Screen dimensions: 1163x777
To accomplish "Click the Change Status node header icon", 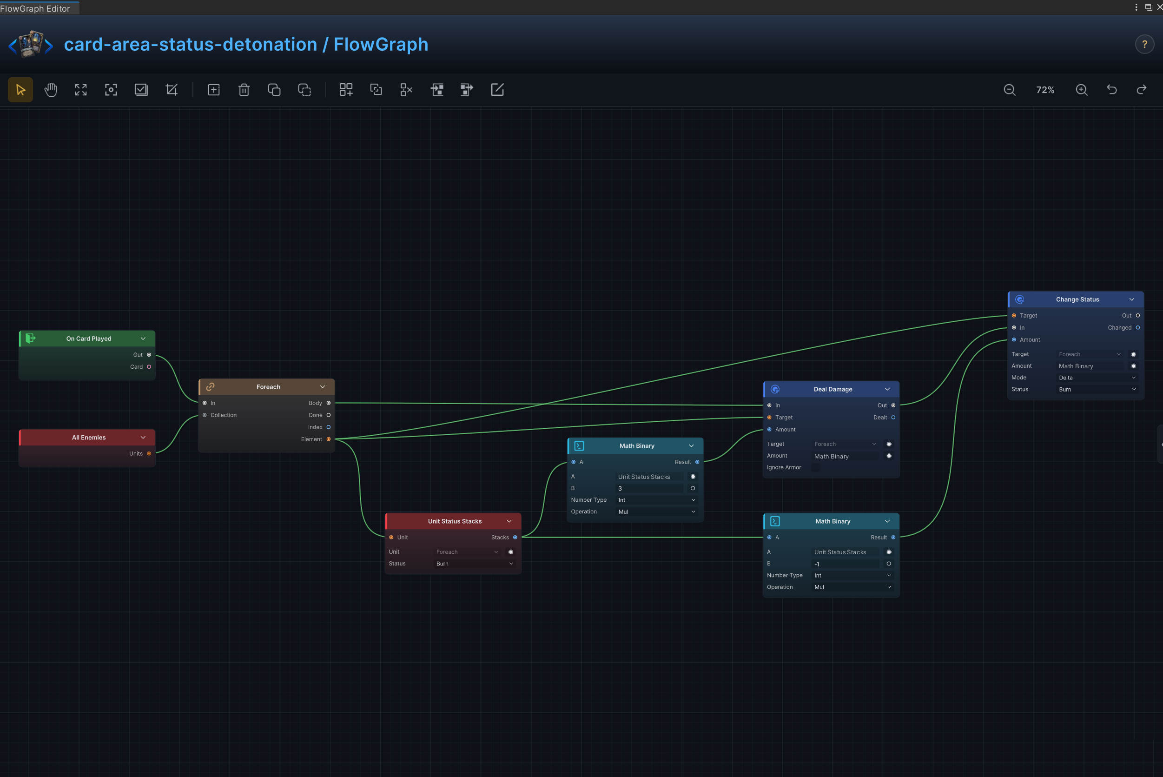I will [1019, 299].
